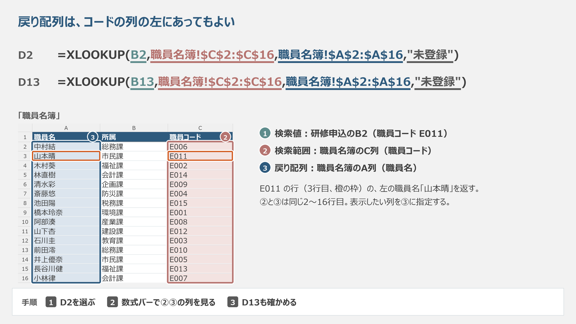Select the 職員コード header cell

tap(200, 137)
